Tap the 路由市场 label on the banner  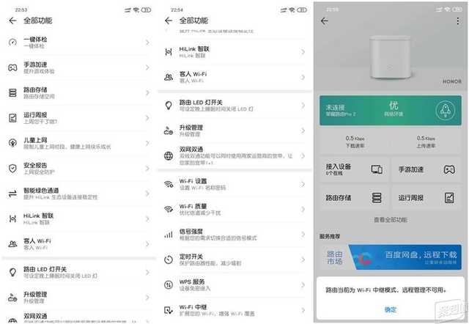pyautogui.click(x=334, y=257)
